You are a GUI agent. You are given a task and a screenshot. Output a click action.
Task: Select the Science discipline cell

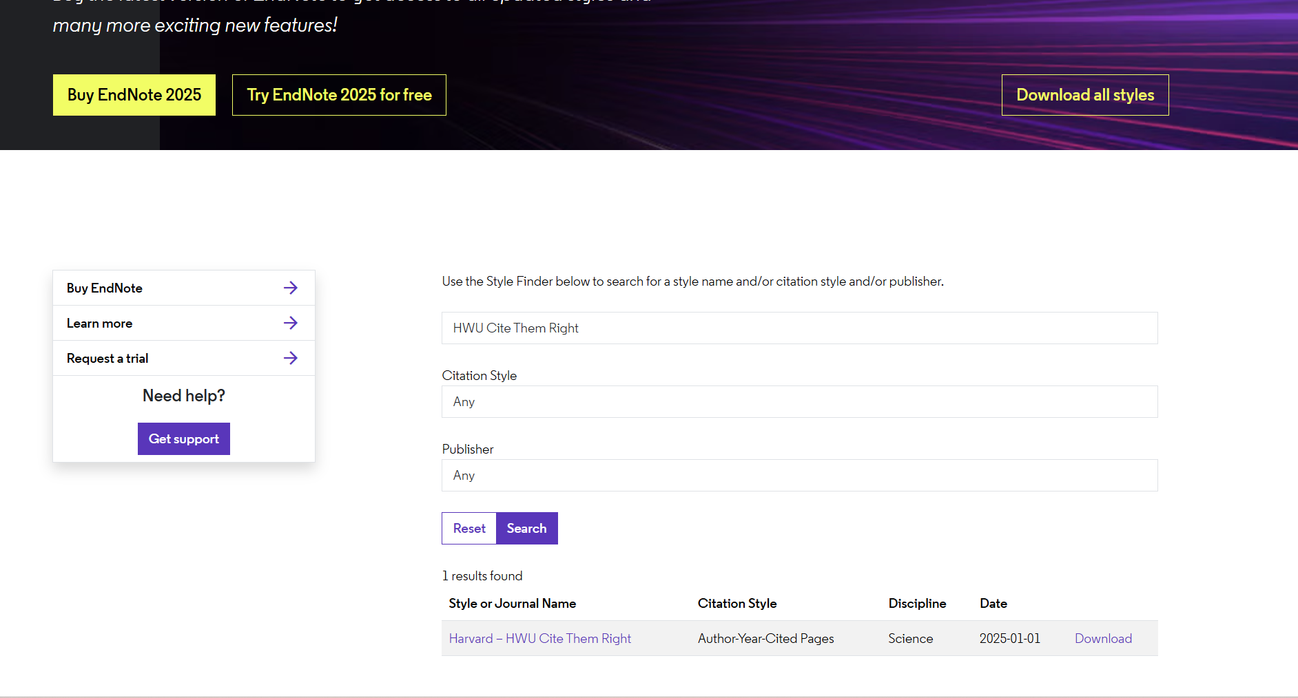click(x=911, y=639)
